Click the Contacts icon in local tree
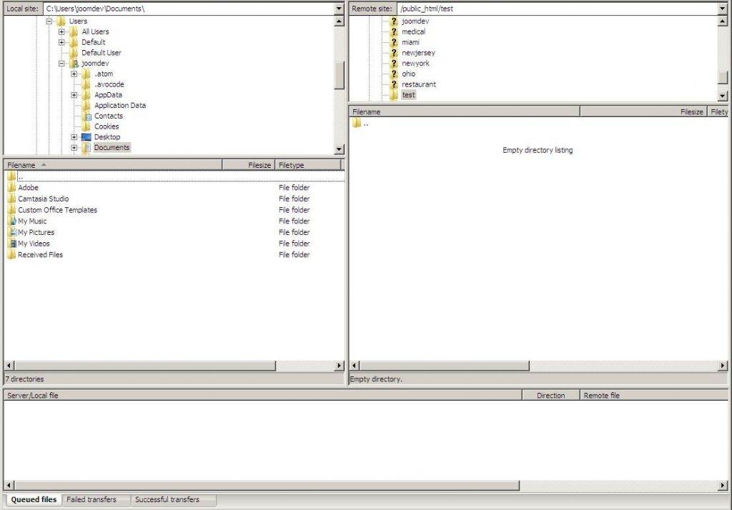 click(86, 116)
